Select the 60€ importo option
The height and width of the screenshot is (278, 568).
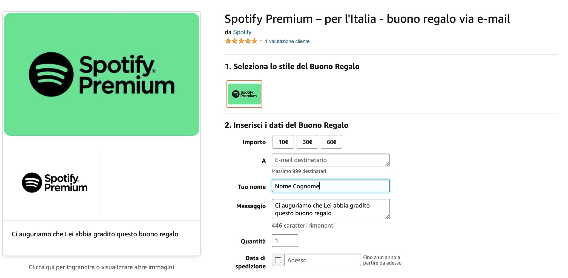331,142
